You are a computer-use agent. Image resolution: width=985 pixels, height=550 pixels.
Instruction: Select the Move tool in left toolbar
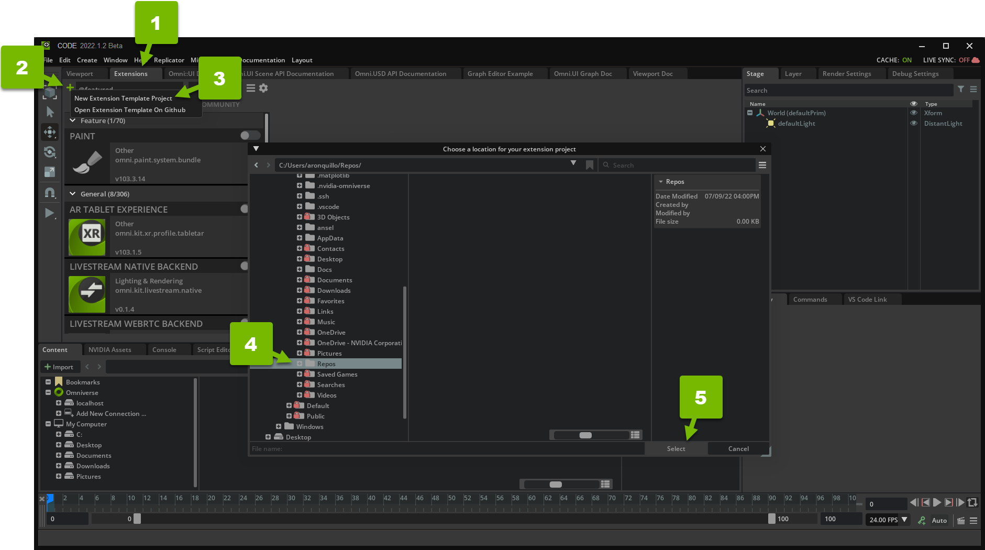[50, 131]
